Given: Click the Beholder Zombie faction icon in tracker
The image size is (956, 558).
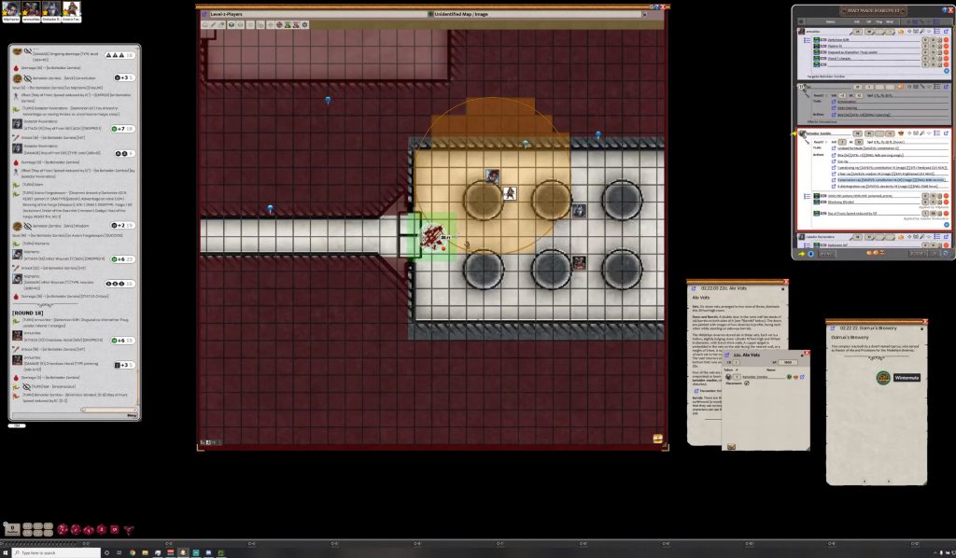Looking at the screenshot, I should 901,133.
